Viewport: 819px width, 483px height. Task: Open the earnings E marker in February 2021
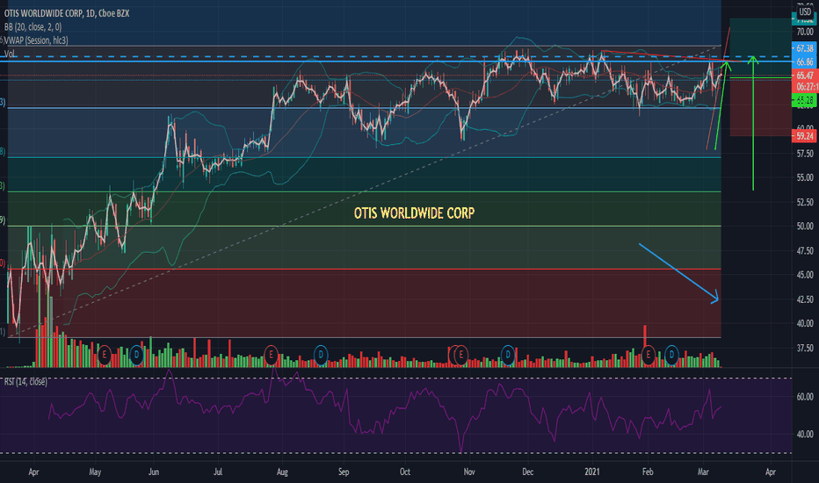(x=649, y=355)
